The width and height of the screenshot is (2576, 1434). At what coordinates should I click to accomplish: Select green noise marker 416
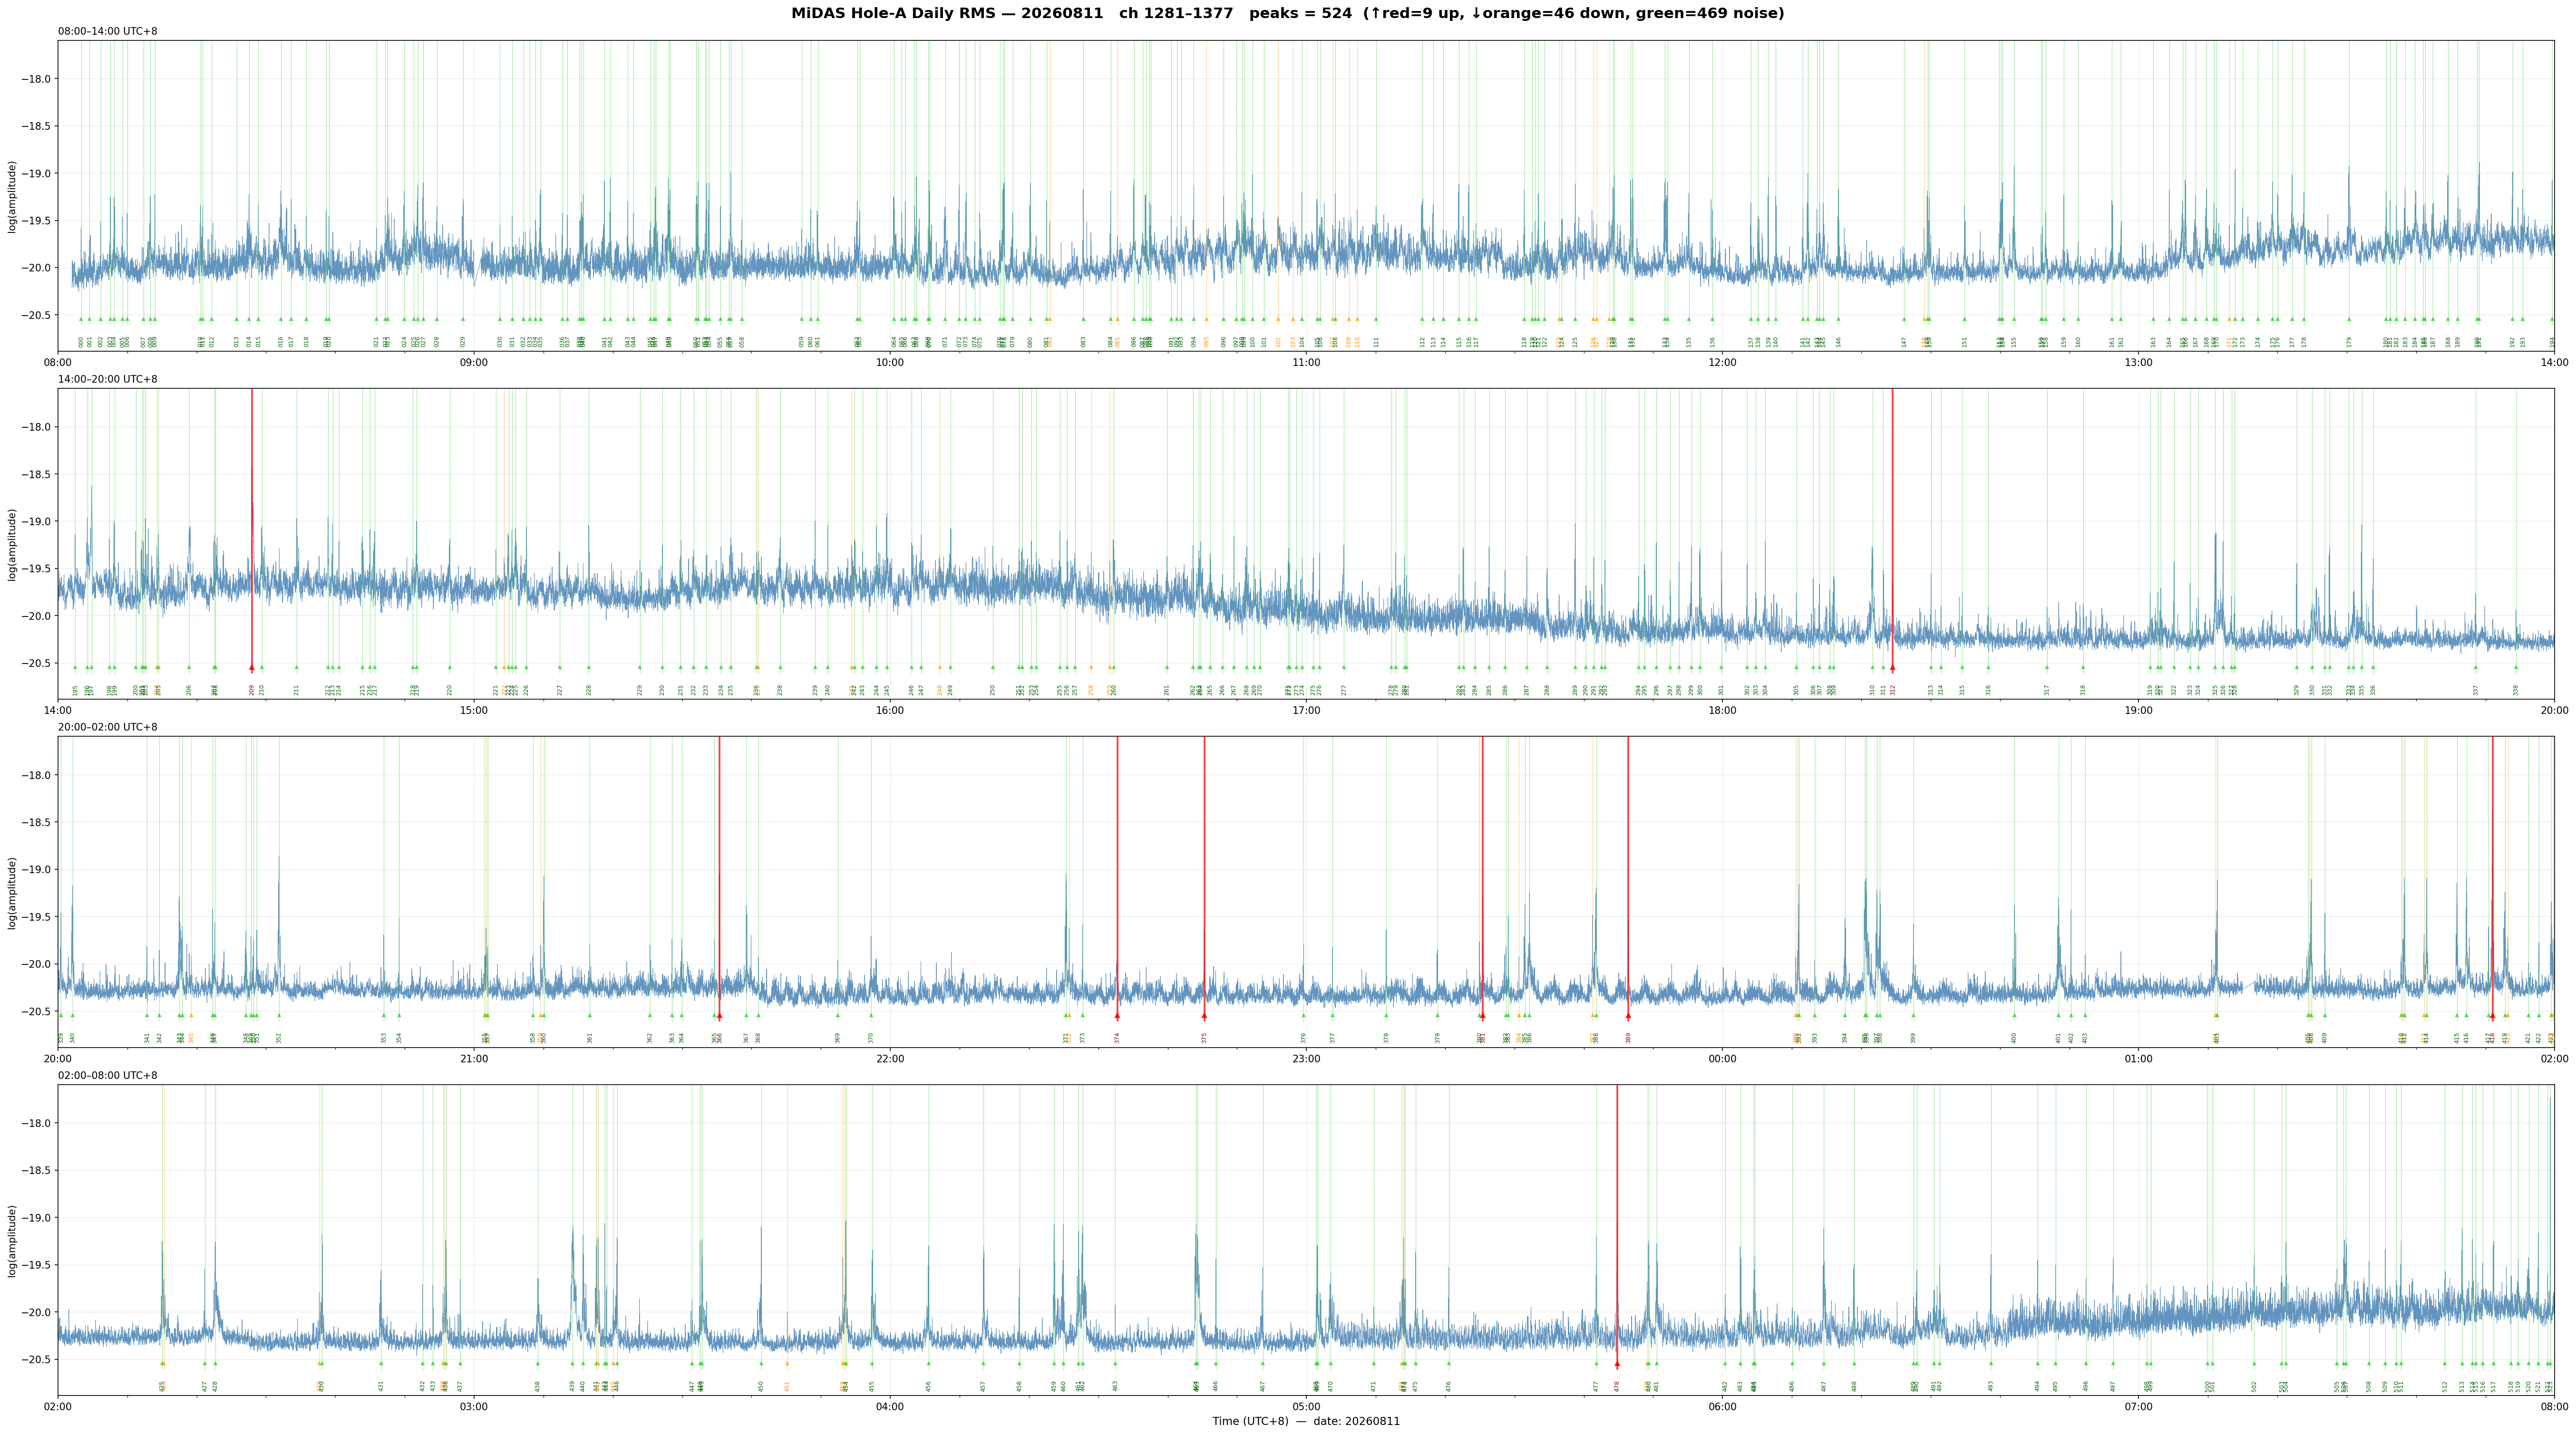pyautogui.click(x=2467, y=1015)
